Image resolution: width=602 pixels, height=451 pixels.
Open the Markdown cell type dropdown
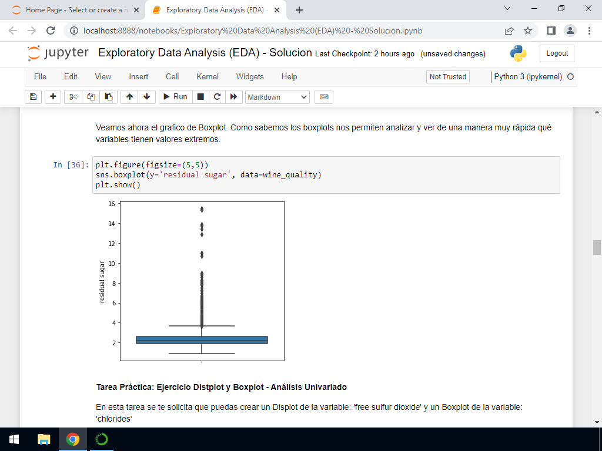point(277,97)
